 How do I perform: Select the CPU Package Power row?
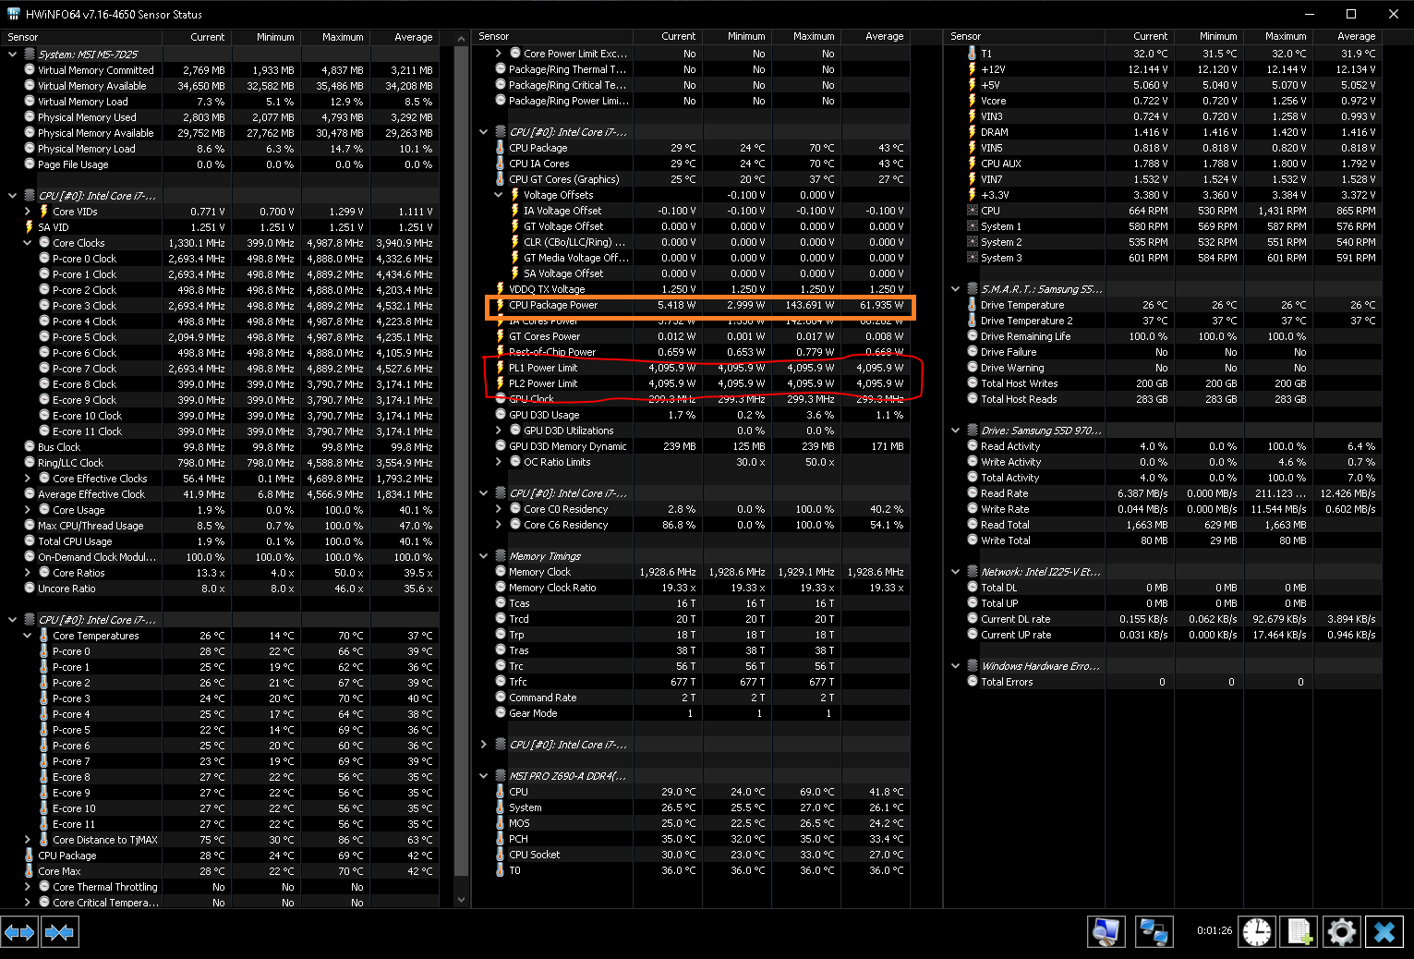tap(700, 305)
